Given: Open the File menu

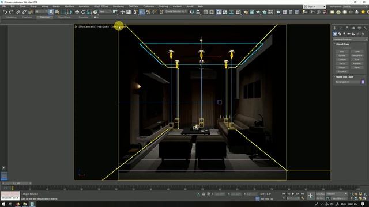Looking at the screenshot, I should click(4, 6).
